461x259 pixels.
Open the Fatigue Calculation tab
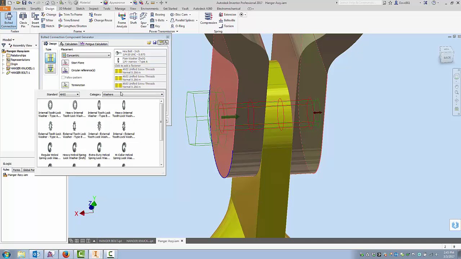94,44
